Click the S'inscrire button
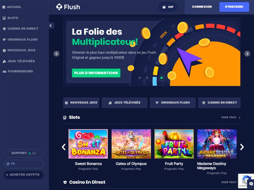 pos(234,7)
